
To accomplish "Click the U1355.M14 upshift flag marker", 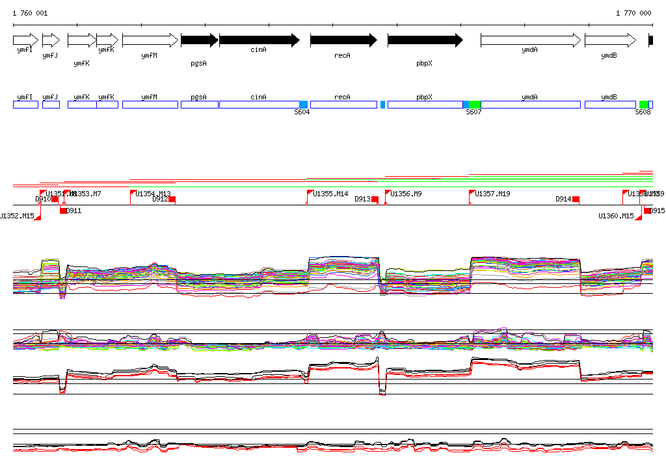I will (x=310, y=193).
